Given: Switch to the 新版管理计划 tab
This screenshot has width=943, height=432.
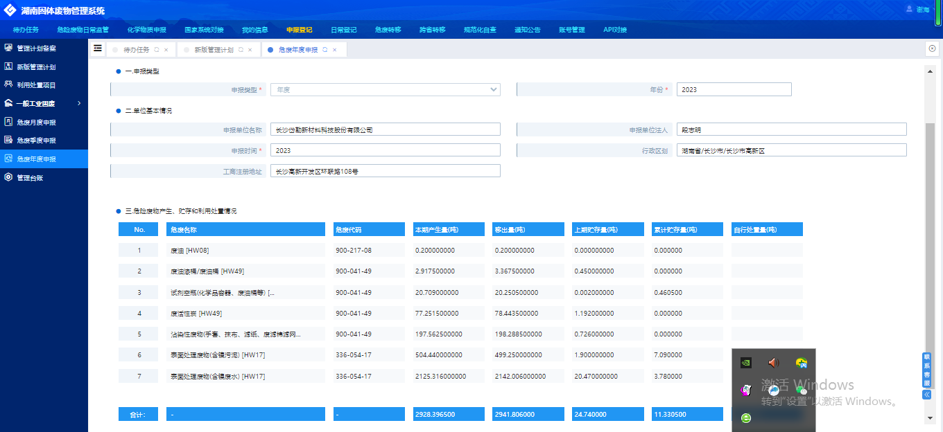Looking at the screenshot, I should point(213,50).
